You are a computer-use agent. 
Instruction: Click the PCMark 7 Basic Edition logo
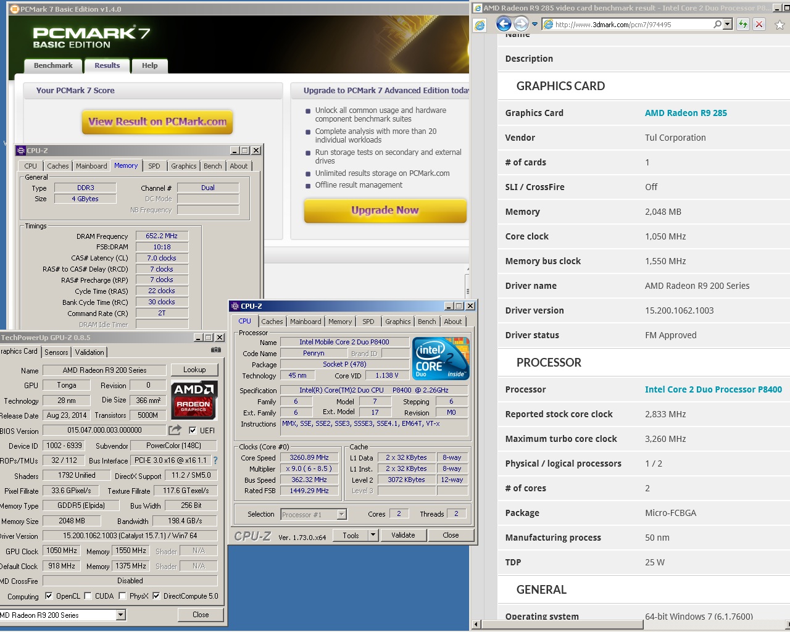(x=91, y=38)
